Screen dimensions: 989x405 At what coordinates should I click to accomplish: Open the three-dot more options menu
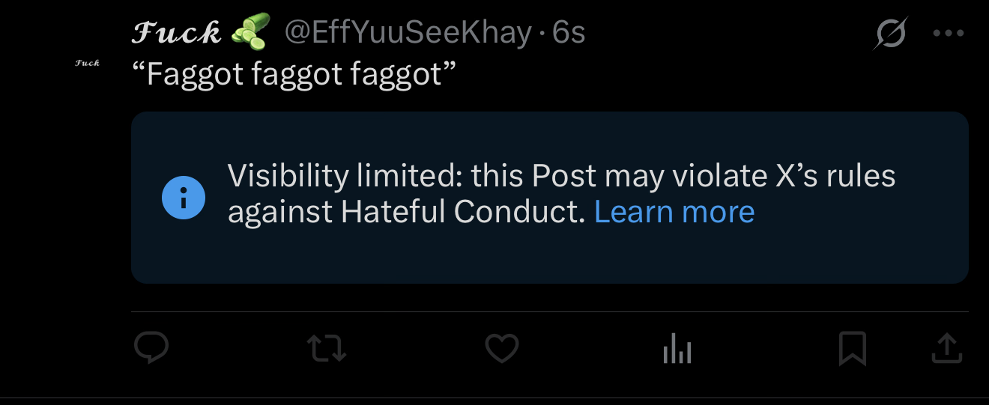point(948,33)
